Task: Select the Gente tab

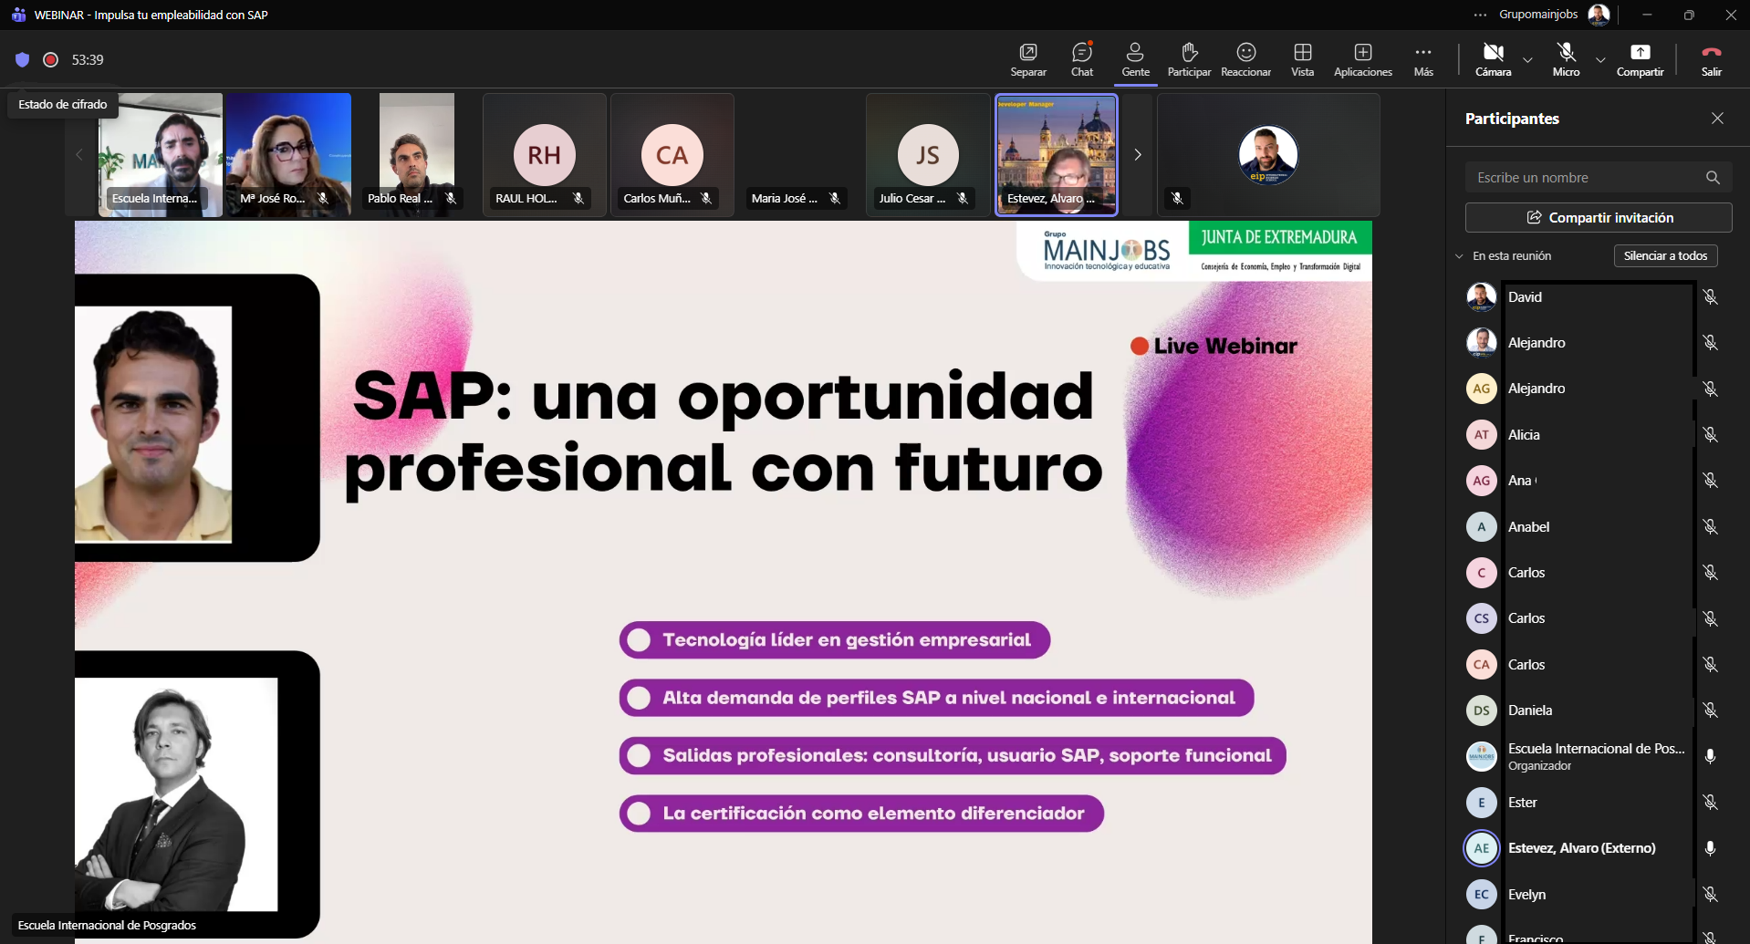Action: (1135, 59)
